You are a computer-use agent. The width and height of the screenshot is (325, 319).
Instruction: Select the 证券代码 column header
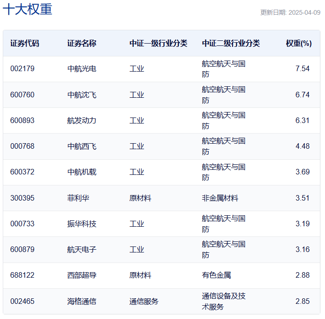pos(25,43)
